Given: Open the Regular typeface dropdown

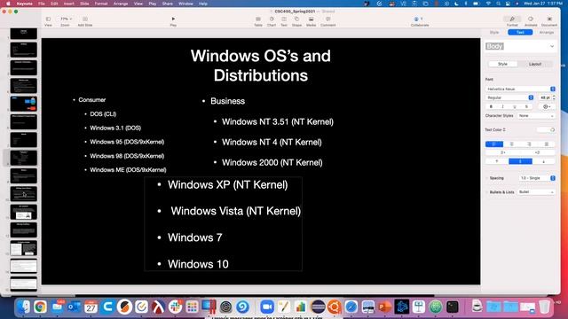Looking at the screenshot, I should [x=509, y=97].
